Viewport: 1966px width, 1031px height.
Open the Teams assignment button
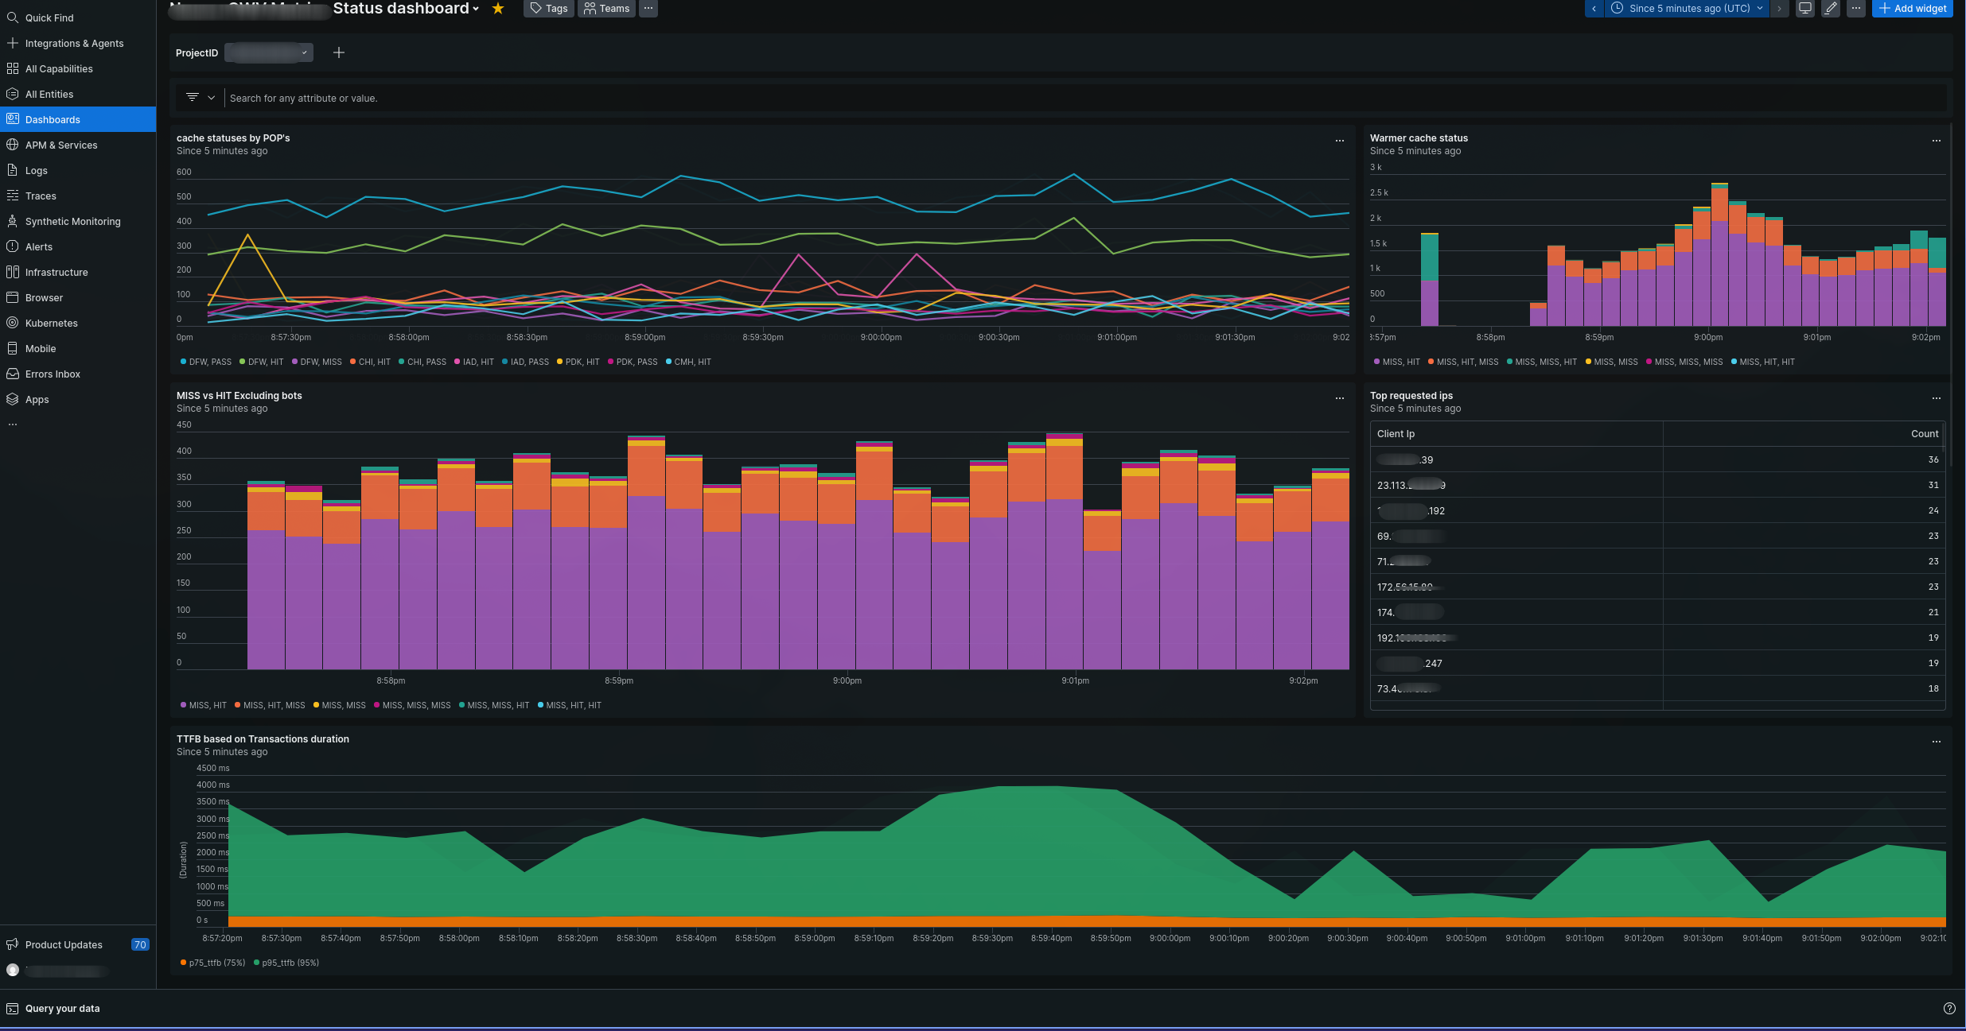click(606, 9)
